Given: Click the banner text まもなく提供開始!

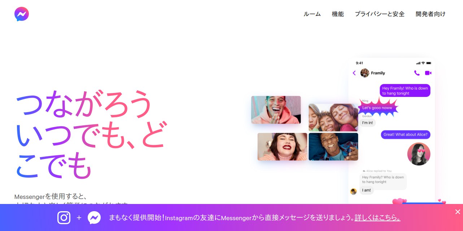Looking at the screenshot, I should (x=137, y=218).
